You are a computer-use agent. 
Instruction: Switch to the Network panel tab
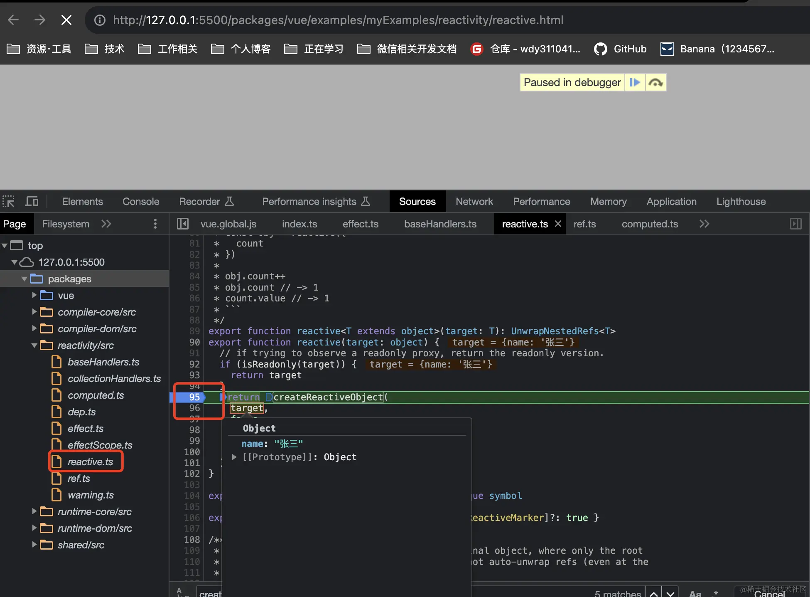click(x=474, y=202)
